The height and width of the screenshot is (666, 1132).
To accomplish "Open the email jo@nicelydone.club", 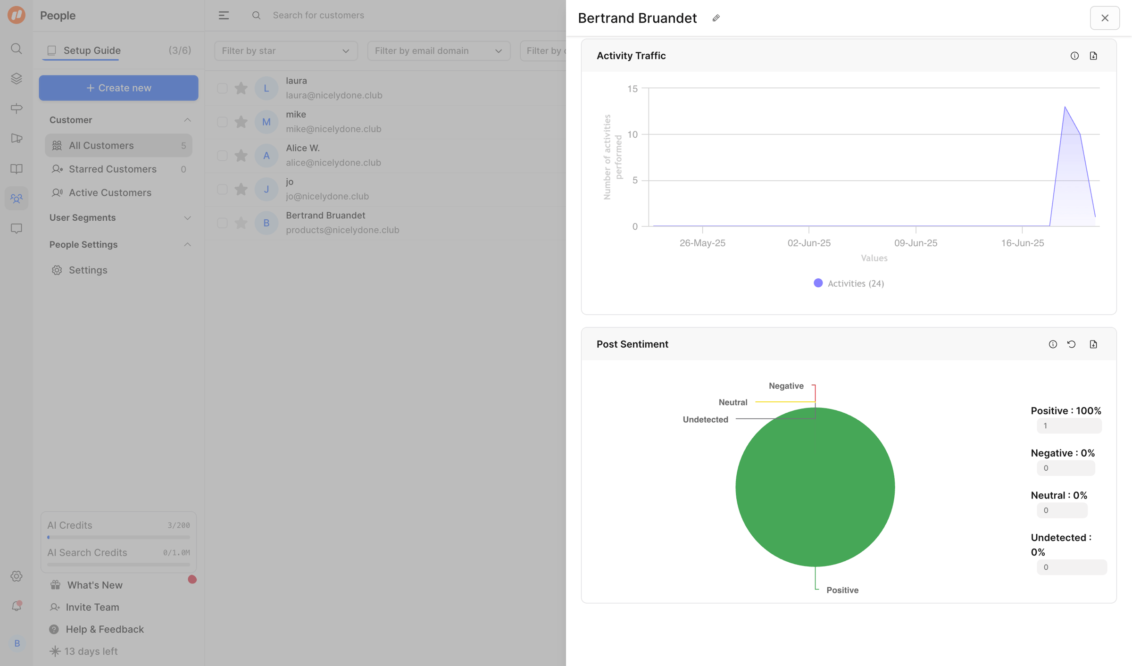I will click(x=327, y=196).
